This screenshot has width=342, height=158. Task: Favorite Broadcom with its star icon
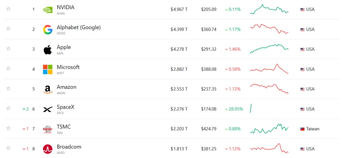click(8, 148)
